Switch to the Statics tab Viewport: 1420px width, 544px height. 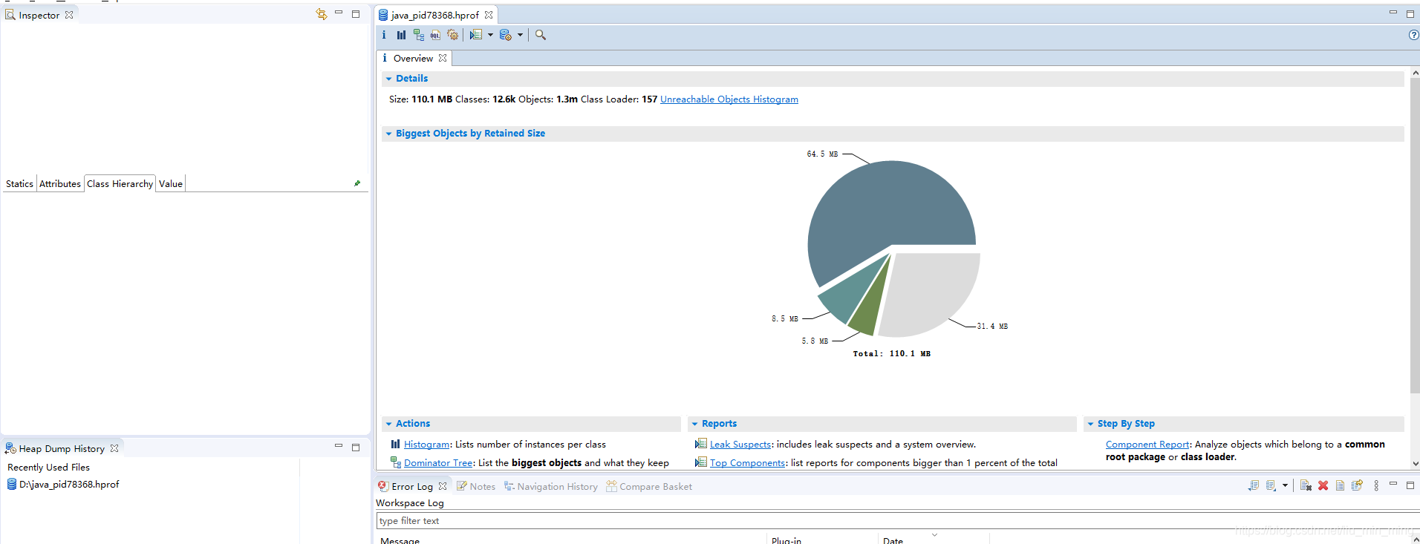(x=19, y=183)
